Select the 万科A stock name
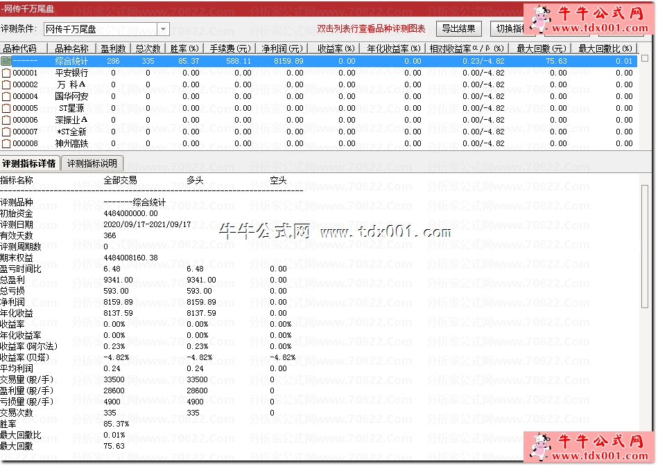 (71, 84)
